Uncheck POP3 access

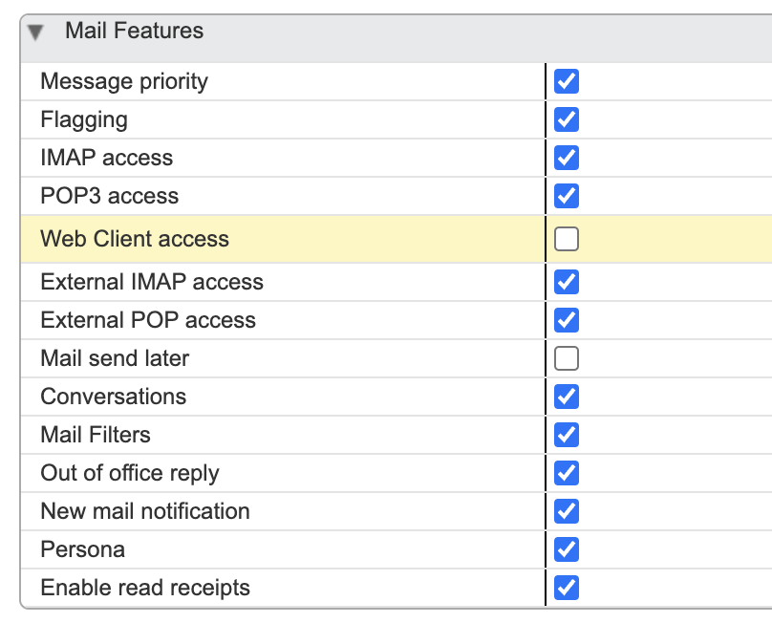pos(567,196)
